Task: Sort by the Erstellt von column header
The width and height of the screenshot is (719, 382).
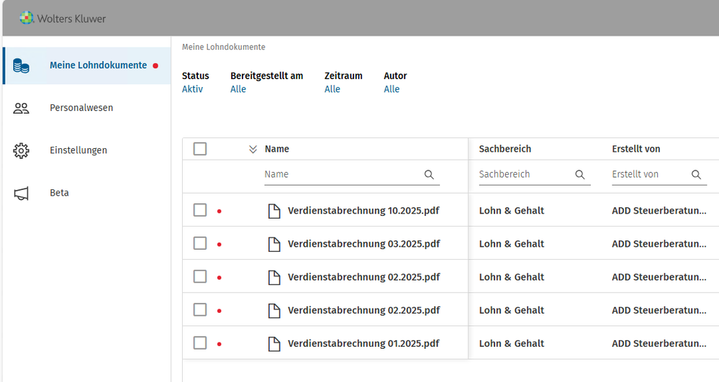Action: 636,149
